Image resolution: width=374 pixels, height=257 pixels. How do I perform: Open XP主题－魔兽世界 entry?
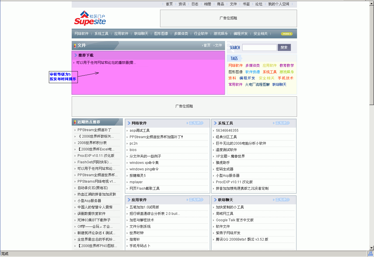pos(230,156)
